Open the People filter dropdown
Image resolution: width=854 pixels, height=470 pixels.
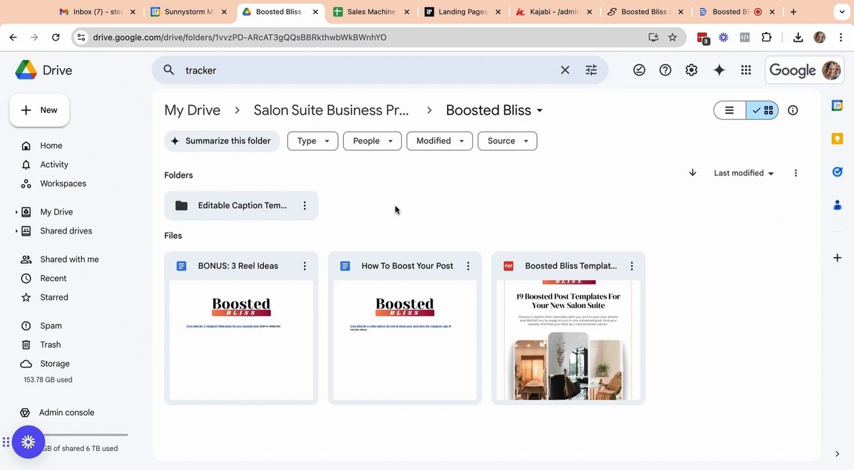pos(372,141)
